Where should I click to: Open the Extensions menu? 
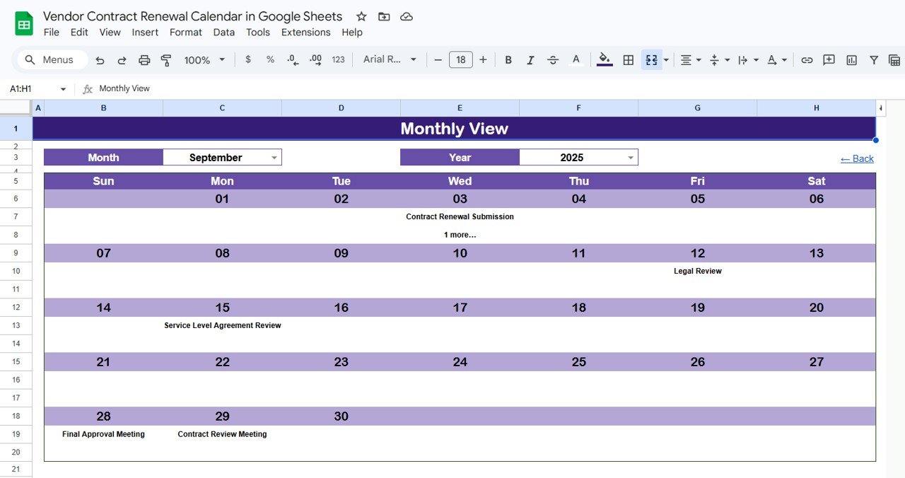[305, 32]
